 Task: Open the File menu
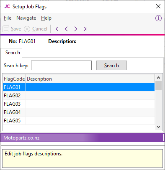click(8, 18)
